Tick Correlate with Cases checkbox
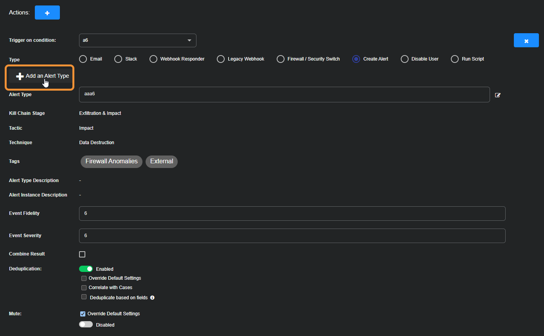The height and width of the screenshot is (336, 544). [84, 288]
